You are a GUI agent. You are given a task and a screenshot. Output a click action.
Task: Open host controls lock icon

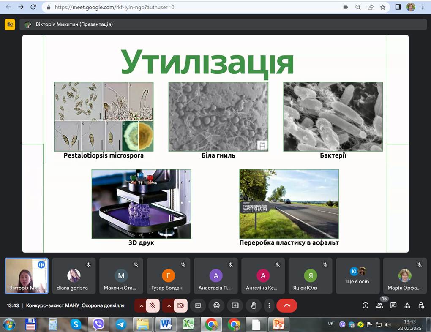coord(421,305)
